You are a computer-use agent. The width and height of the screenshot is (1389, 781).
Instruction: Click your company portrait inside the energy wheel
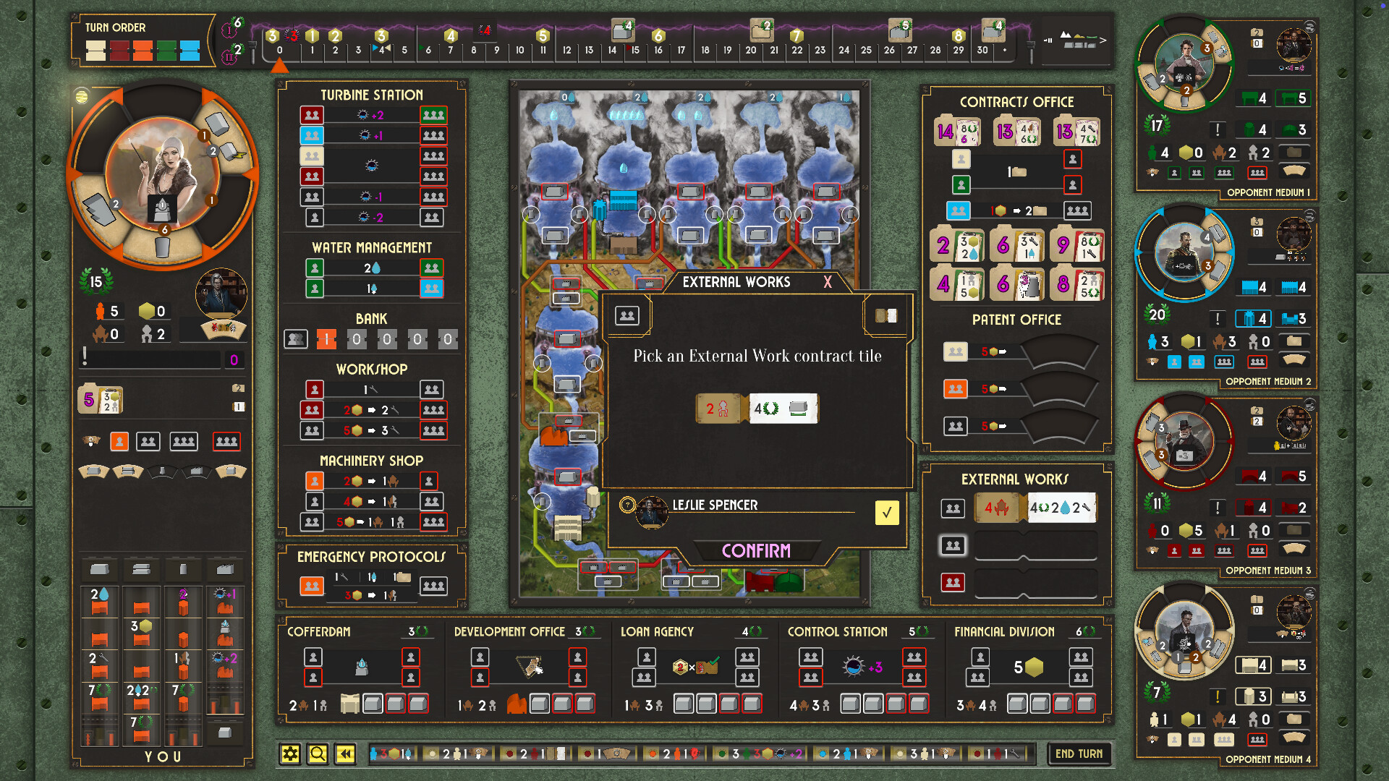[163, 171]
